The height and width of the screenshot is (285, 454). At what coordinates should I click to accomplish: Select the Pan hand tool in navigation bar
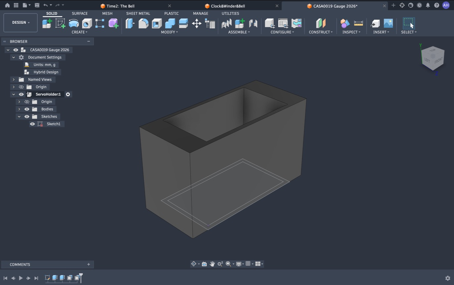pyautogui.click(x=212, y=264)
